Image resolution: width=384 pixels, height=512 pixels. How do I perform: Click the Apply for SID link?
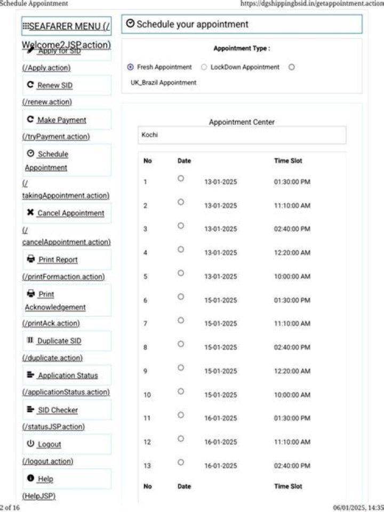click(59, 51)
